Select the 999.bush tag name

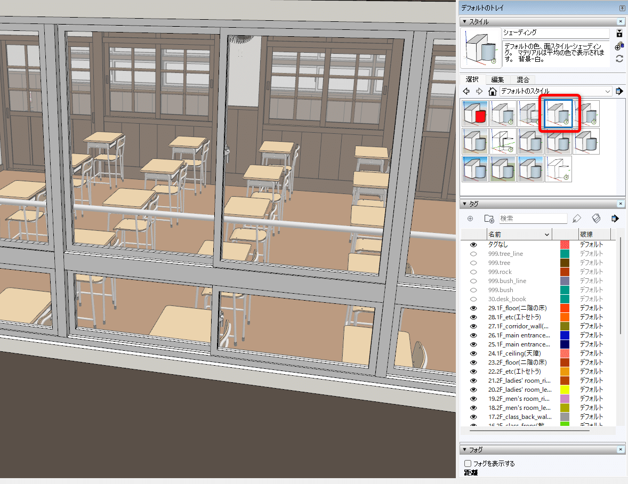point(501,290)
